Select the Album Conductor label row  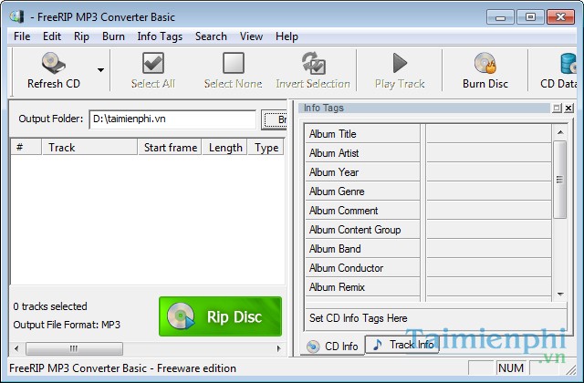pyautogui.click(x=362, y=268)
